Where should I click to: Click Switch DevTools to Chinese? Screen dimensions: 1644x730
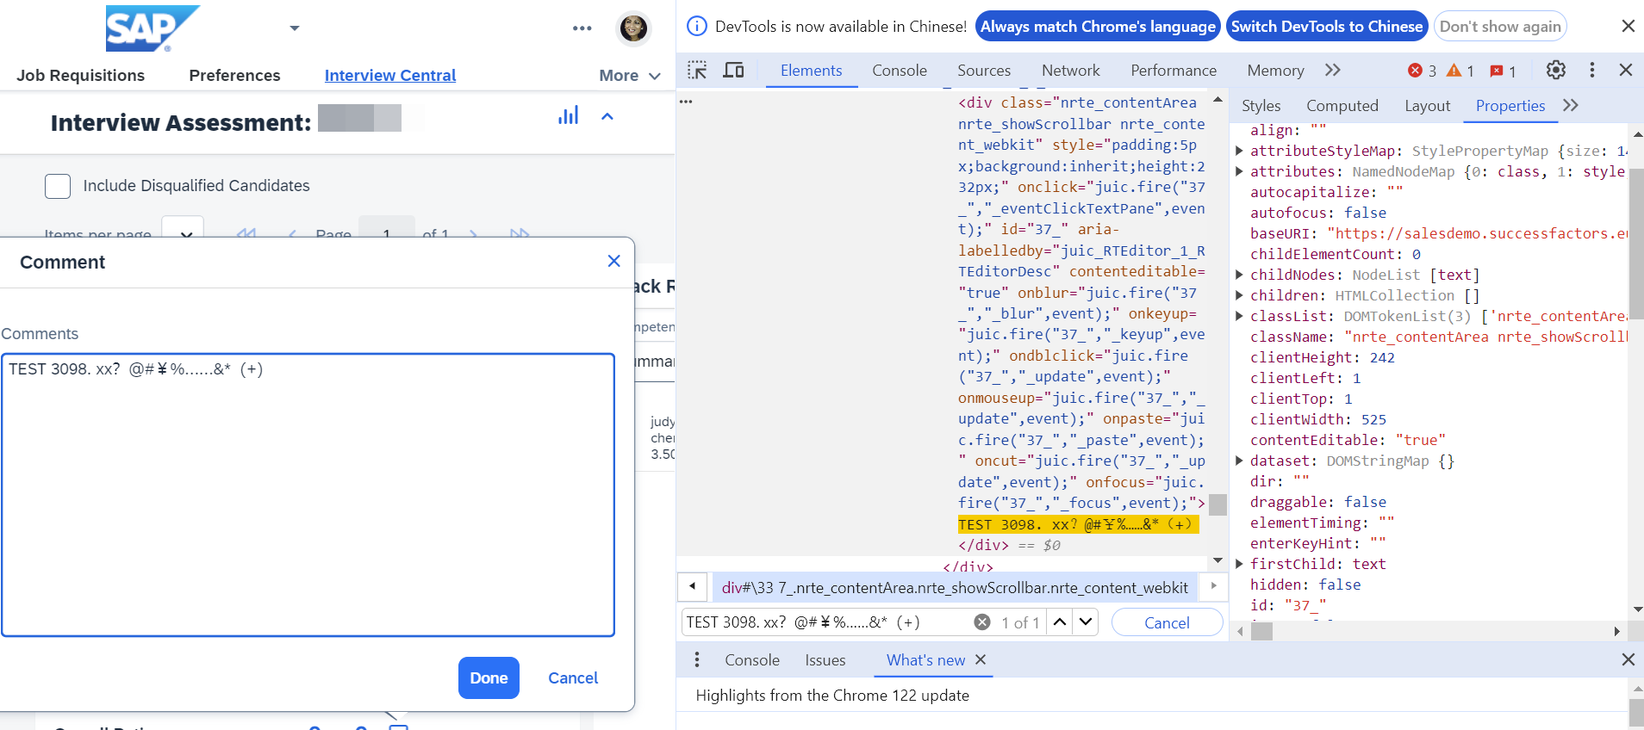[1327, 27]
